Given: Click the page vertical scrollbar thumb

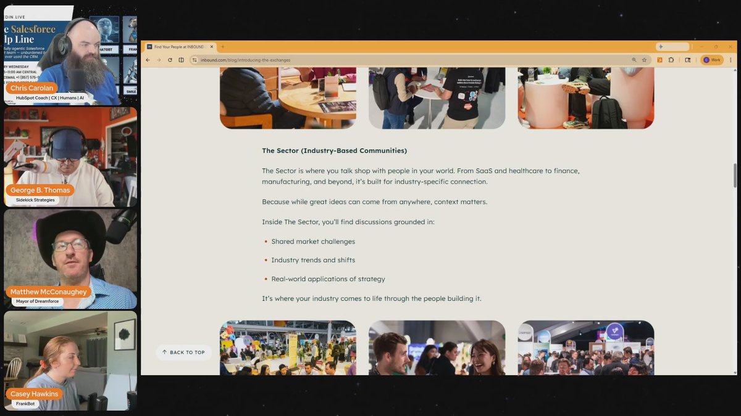Looking at the screenshot, I should click(735, 175).
